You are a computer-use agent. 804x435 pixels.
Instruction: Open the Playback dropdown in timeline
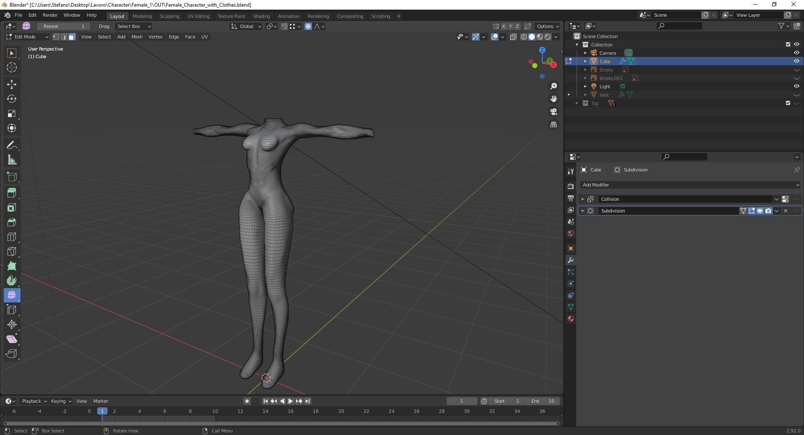tap(34, 401)
